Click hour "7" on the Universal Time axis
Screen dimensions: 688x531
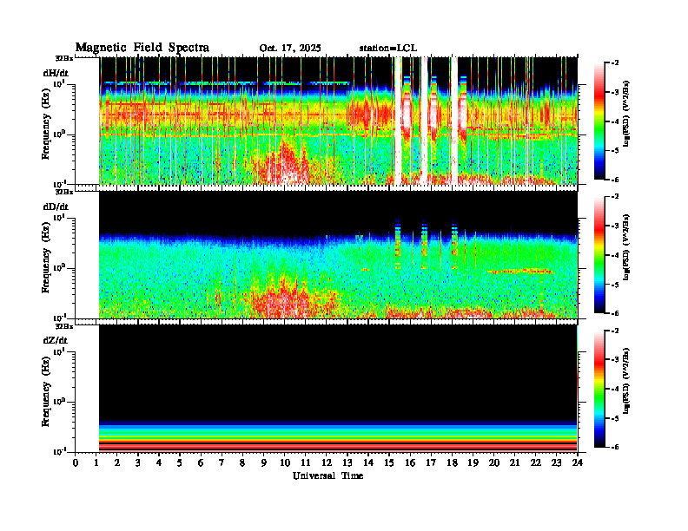pos(222,463)
